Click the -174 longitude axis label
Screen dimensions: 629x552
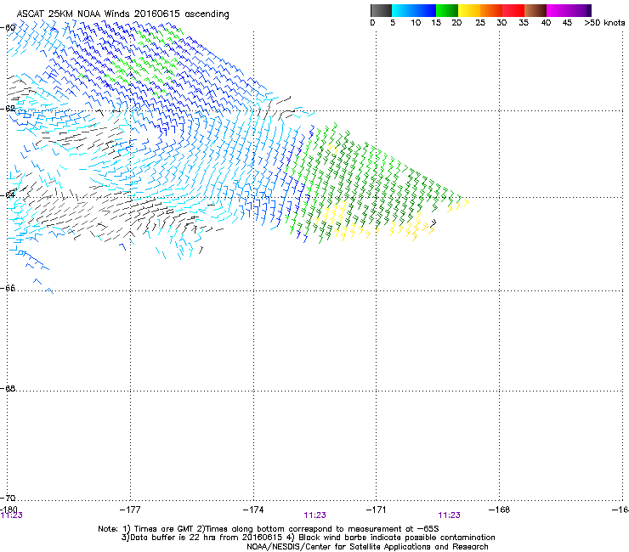coord(253,510)
